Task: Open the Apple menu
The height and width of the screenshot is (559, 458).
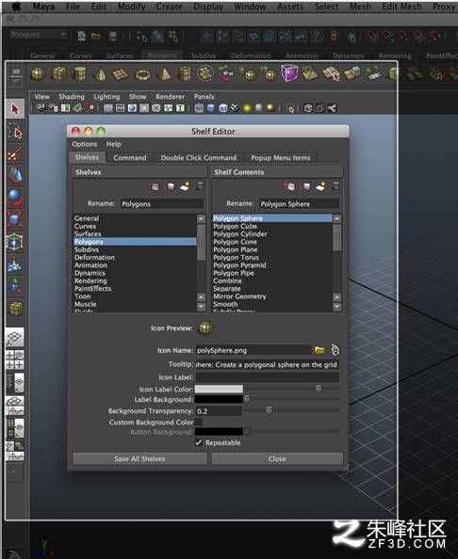Action: tap(17, 7)
